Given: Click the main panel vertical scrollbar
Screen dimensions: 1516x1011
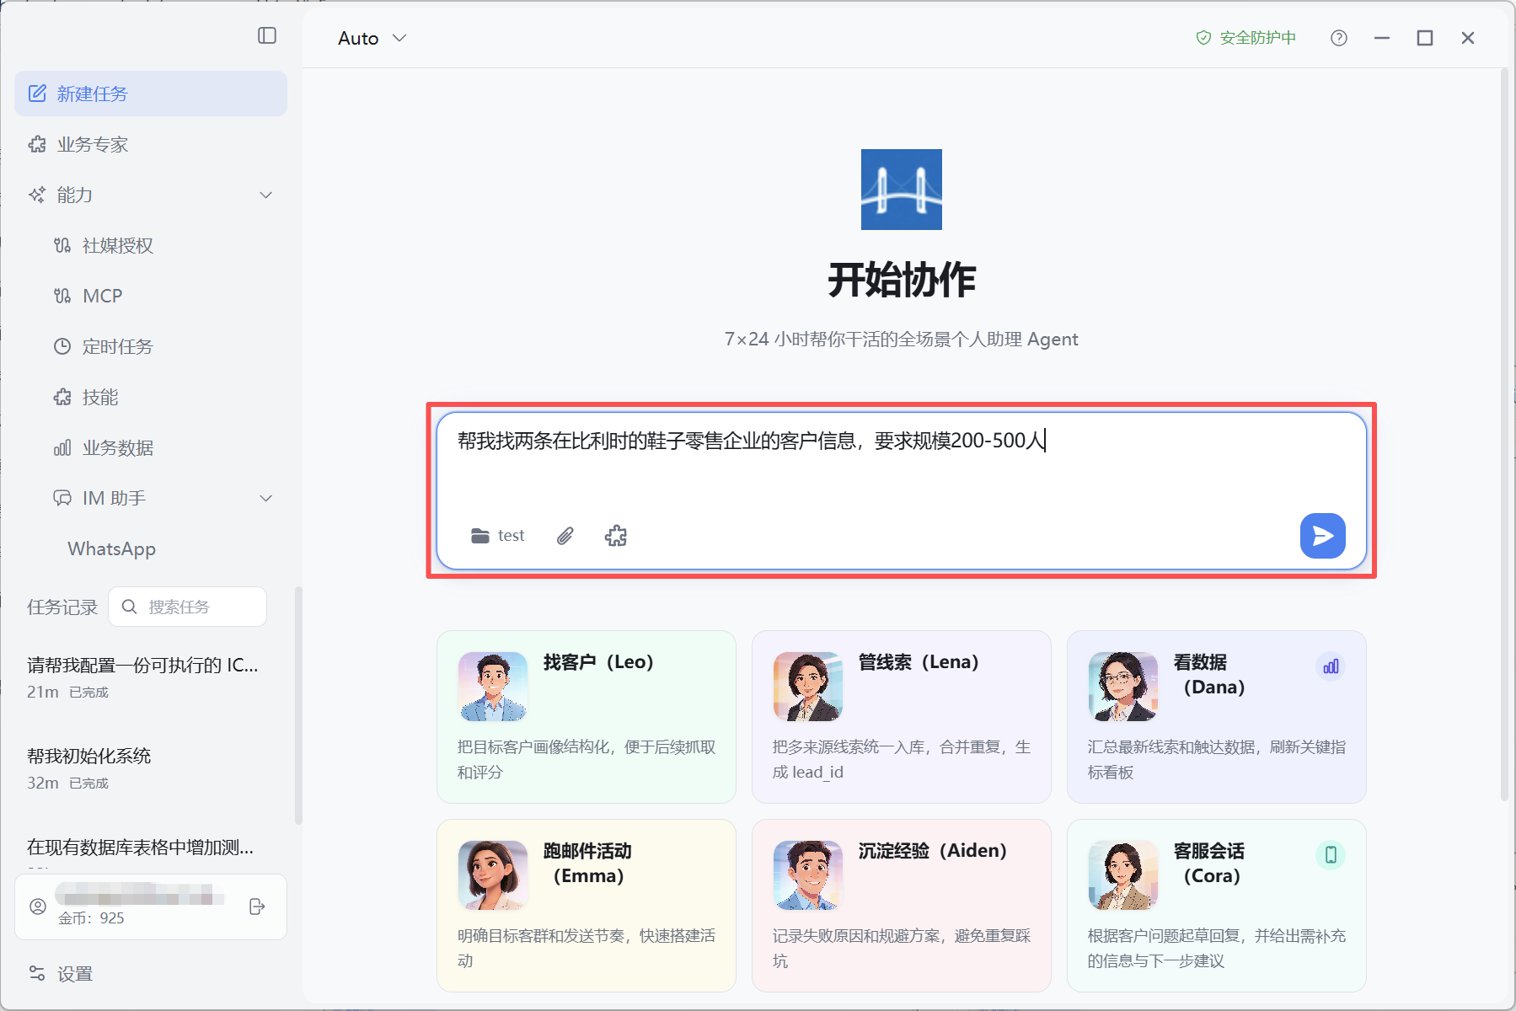Looking at the screenshot, I should click(1504, 435).
